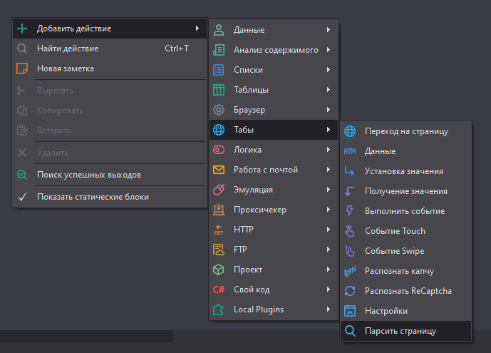
Task: Click the puzzle icon for Local Plugins
Action: 219,309
